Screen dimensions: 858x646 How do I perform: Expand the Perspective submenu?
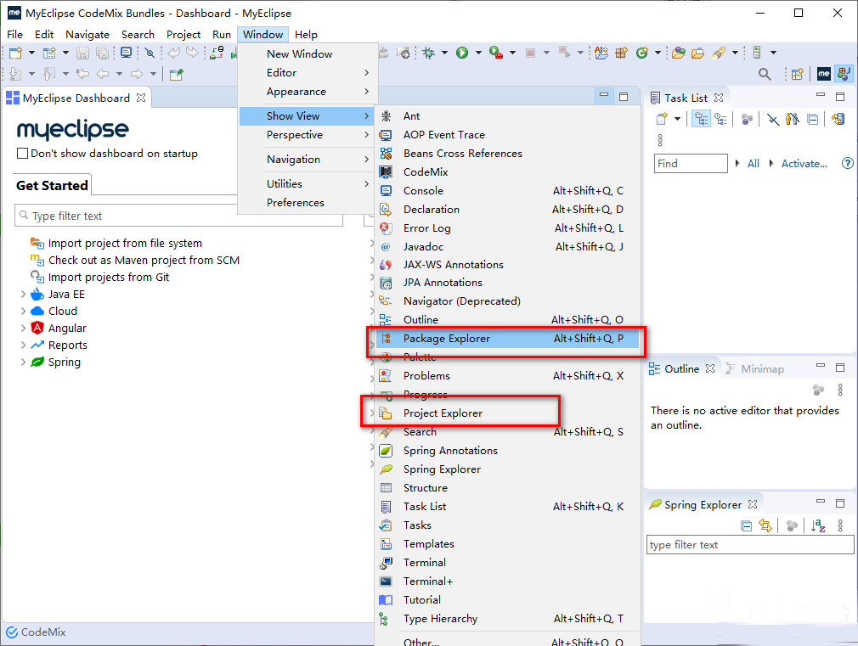307,135
